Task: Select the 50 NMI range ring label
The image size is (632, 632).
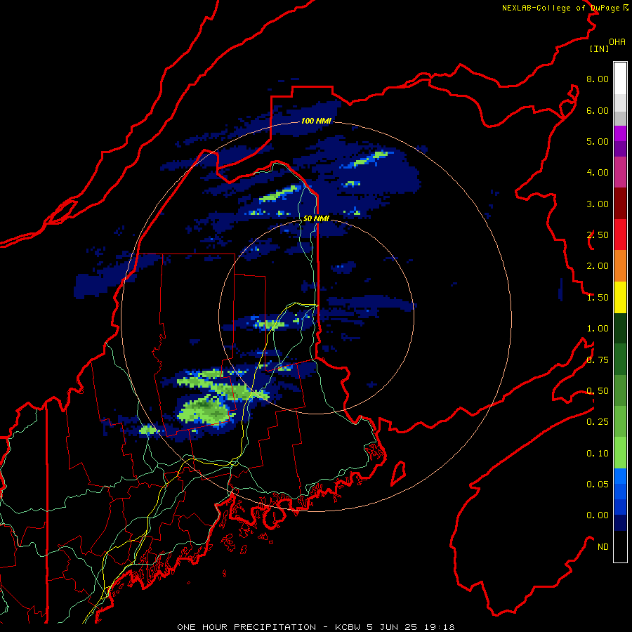Action: coord(316,218)
